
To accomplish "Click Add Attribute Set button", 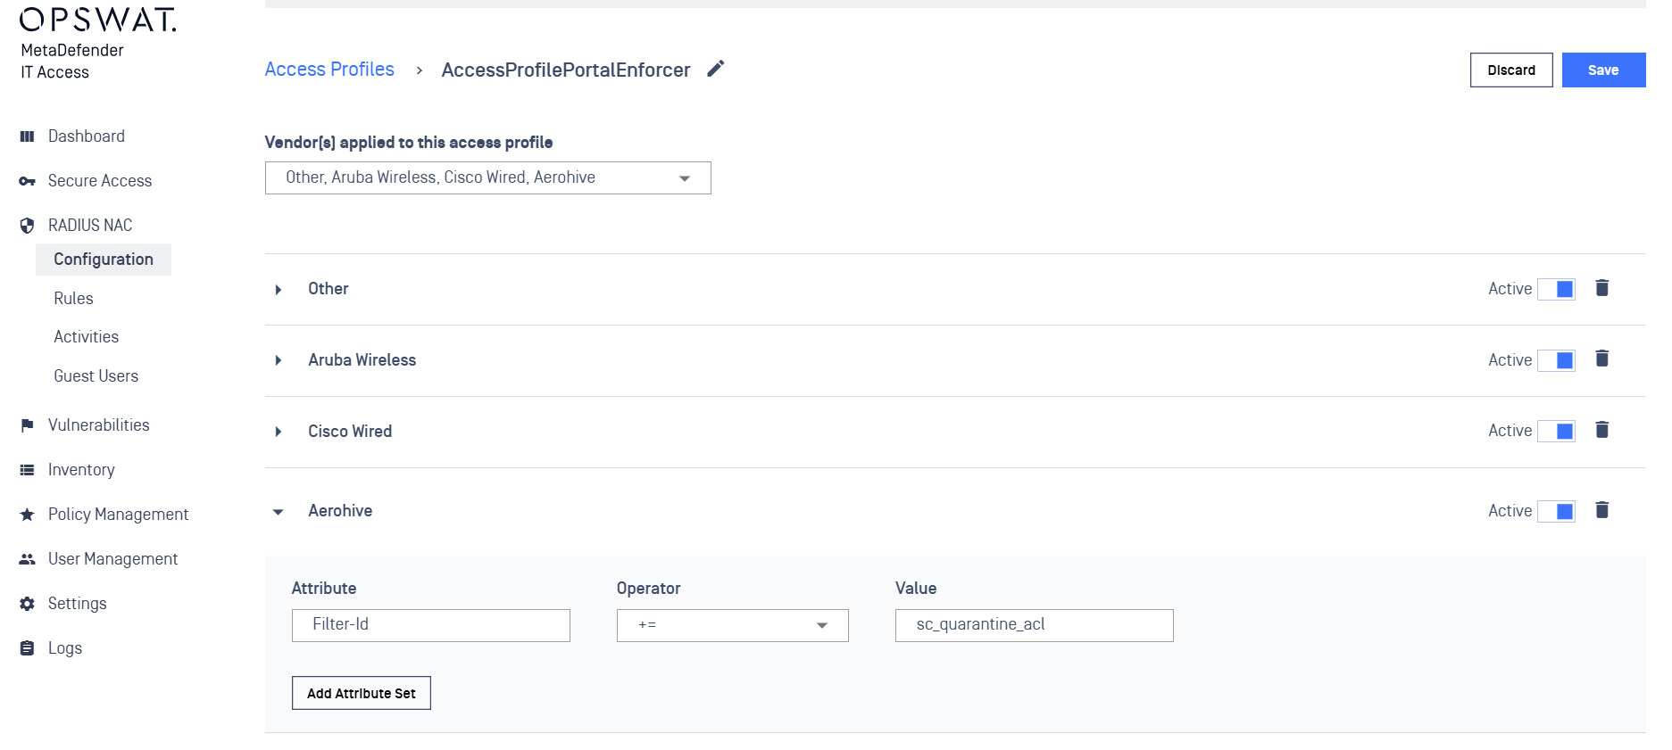I will tap(362, 693).
